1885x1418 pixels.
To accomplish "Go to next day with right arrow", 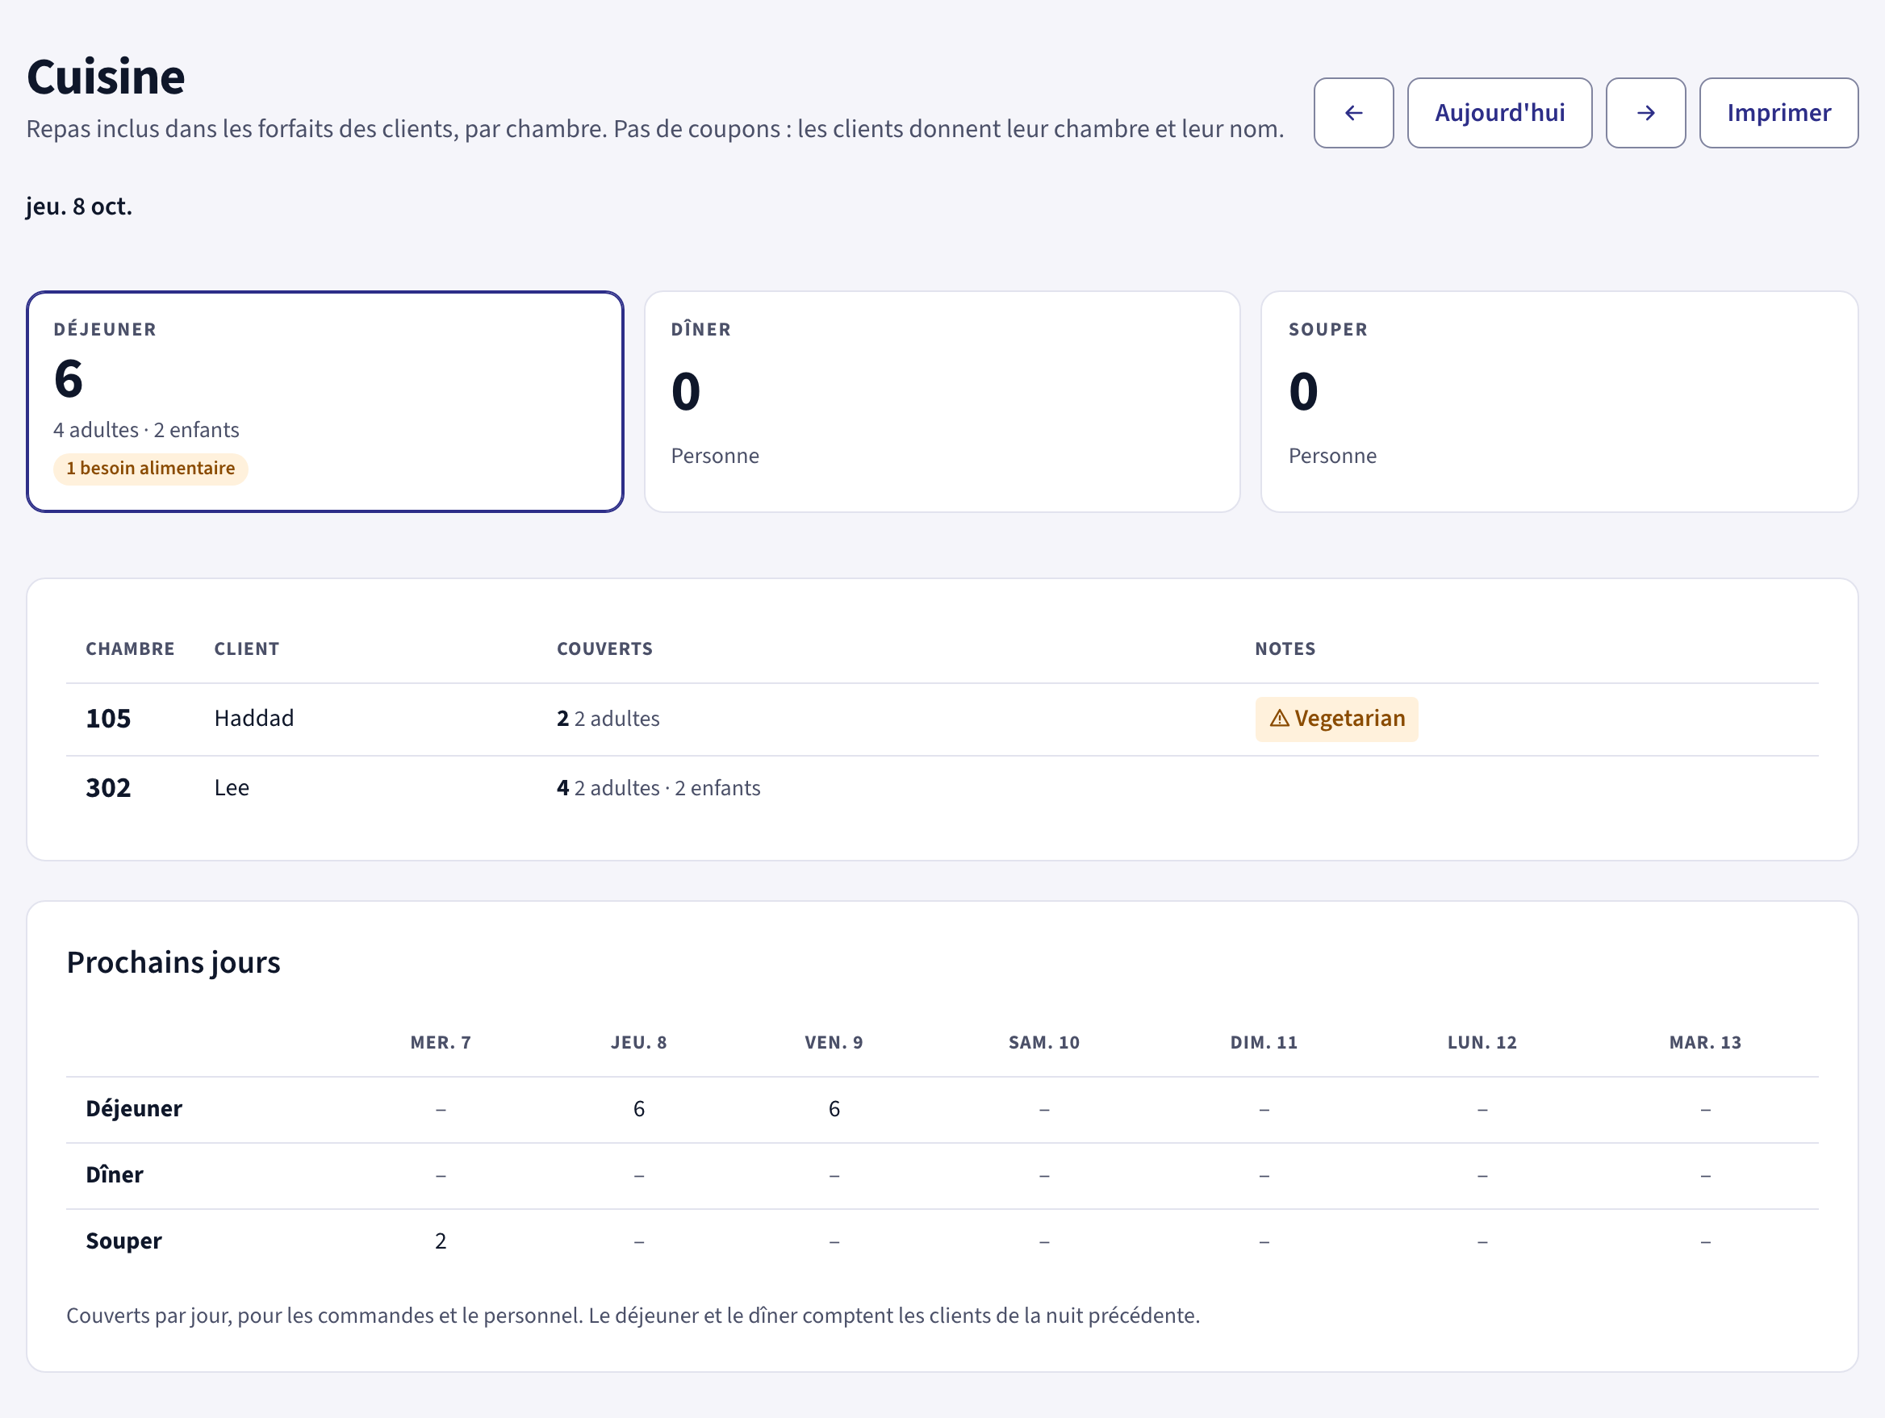I will coord(1645,113).
